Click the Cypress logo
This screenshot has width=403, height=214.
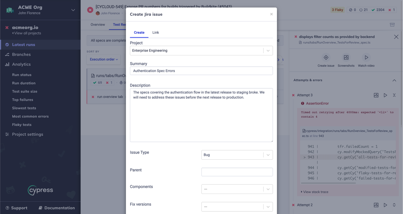40,190
